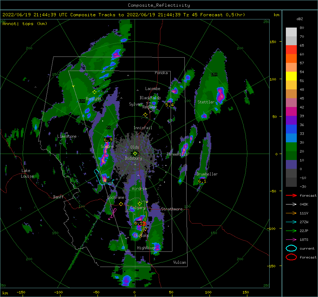Image resolution: width=318 pixels, height=297 pixels.
Task: Click the Limestone label
Action: pos(67,136)
